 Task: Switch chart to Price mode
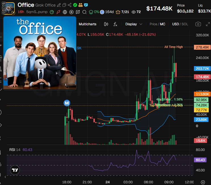[x=153, y=24]
